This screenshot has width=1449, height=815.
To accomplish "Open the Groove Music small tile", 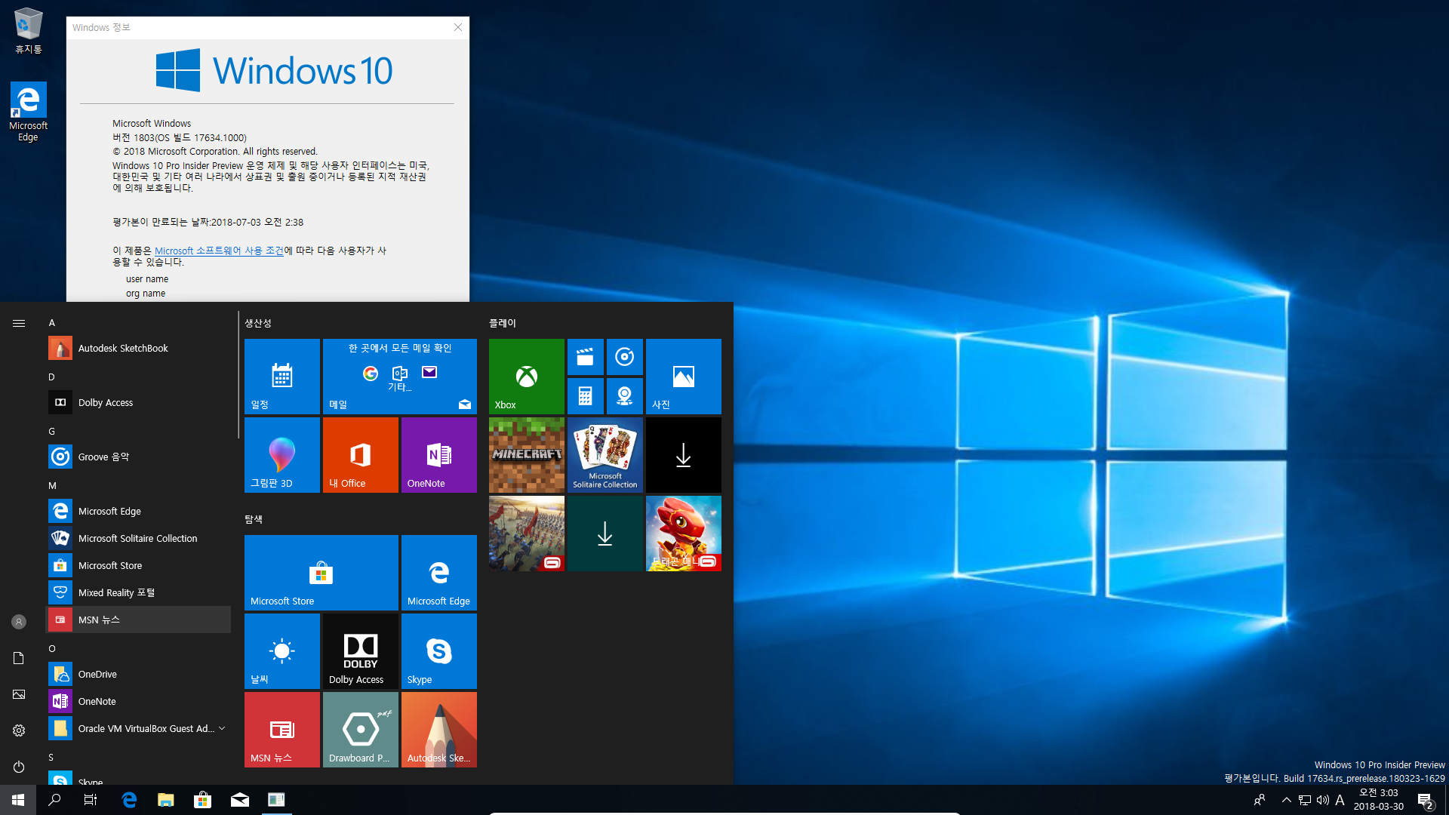I will pyautogui.click(x=625, y=357).
